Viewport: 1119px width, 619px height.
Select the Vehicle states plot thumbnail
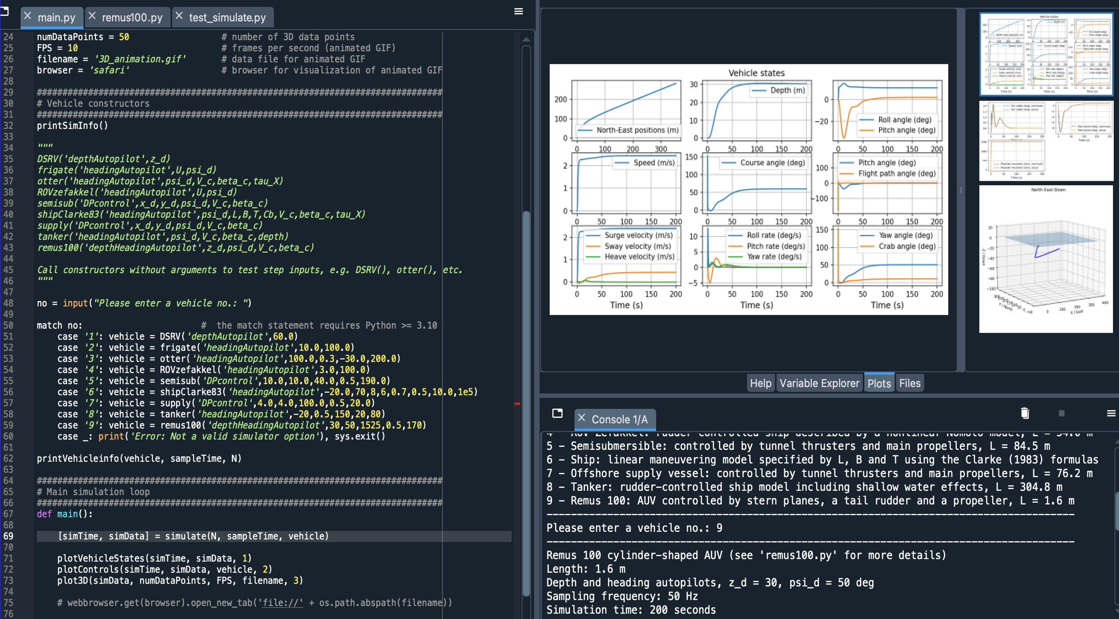tap(1046, 54)
